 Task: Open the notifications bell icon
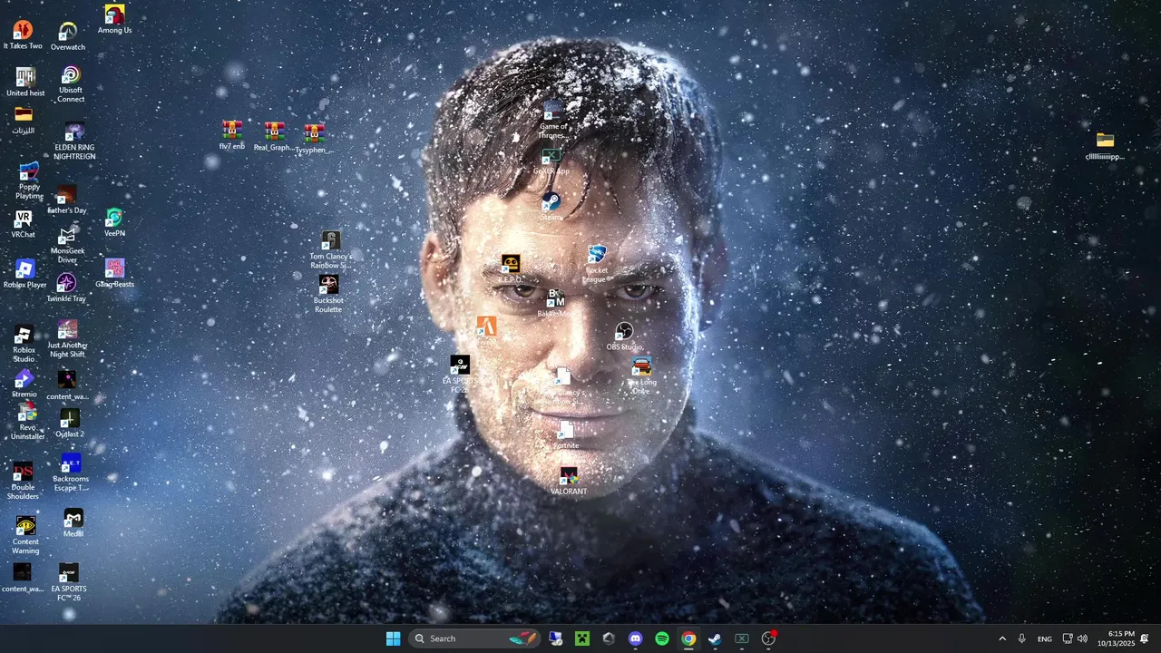1145,638
